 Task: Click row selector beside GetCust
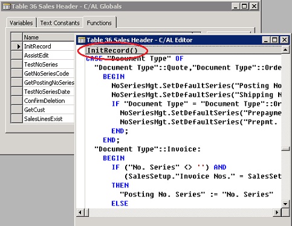[x=17, y=110]
